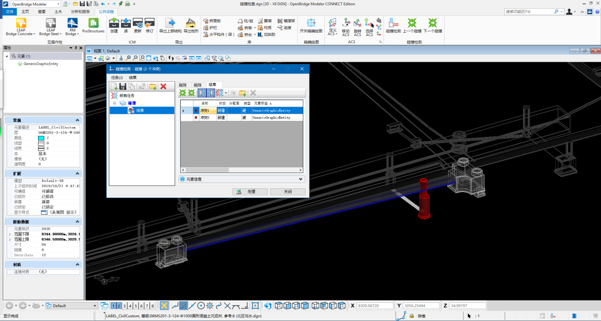Click red delete X in task toolbar

pyautogui.click(x=163, y=86)
